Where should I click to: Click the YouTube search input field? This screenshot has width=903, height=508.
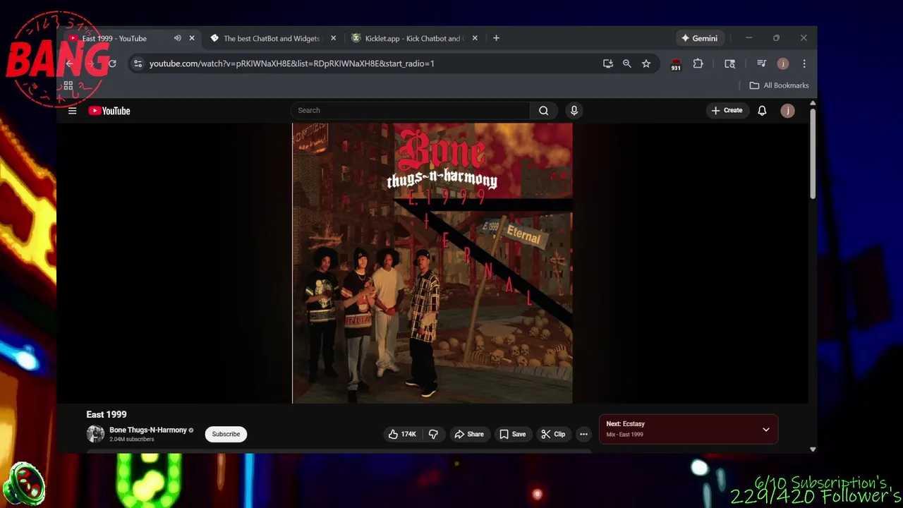(411, 111)
